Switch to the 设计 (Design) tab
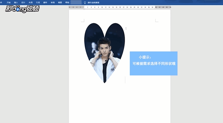223x123 pixels. click(23, 2)
